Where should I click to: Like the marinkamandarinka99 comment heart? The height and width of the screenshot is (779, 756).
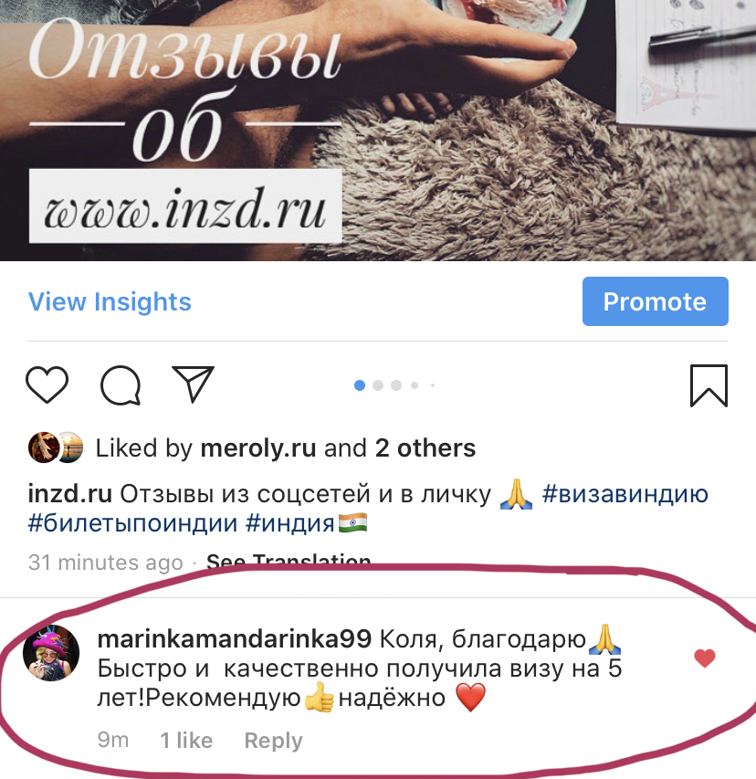pyautogui.click(x=704, y=658)
